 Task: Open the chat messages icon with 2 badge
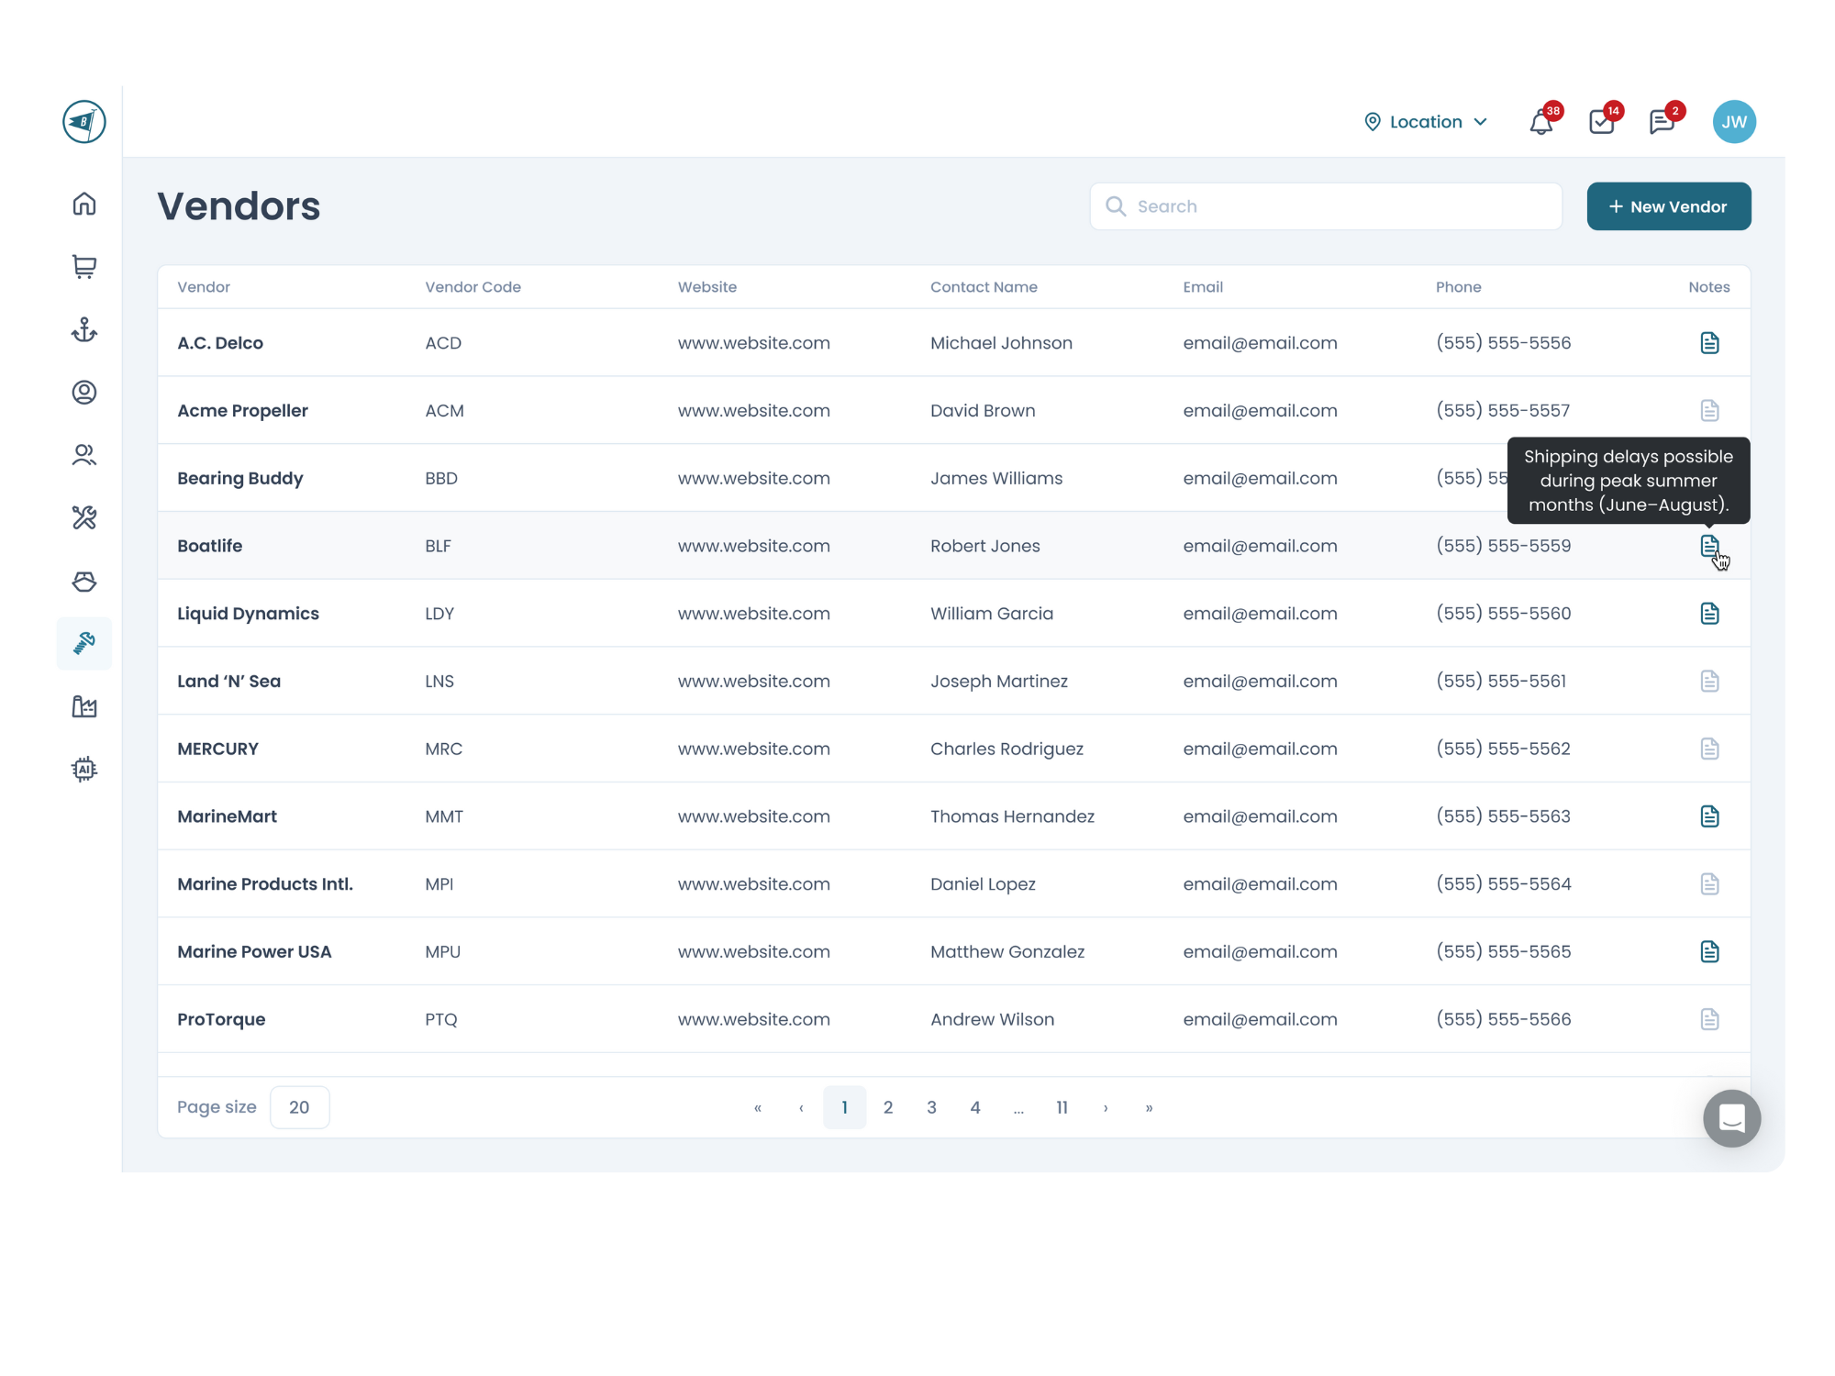[x=1662, y=122]
